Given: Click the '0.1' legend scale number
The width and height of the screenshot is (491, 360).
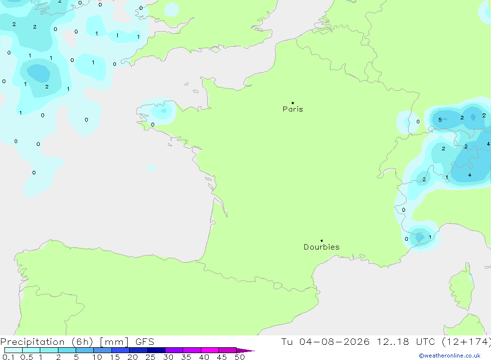Looking at the screenshot, I should tap(8, 357).
